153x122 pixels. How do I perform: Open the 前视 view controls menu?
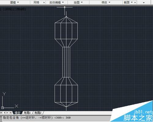click(9, 9)
